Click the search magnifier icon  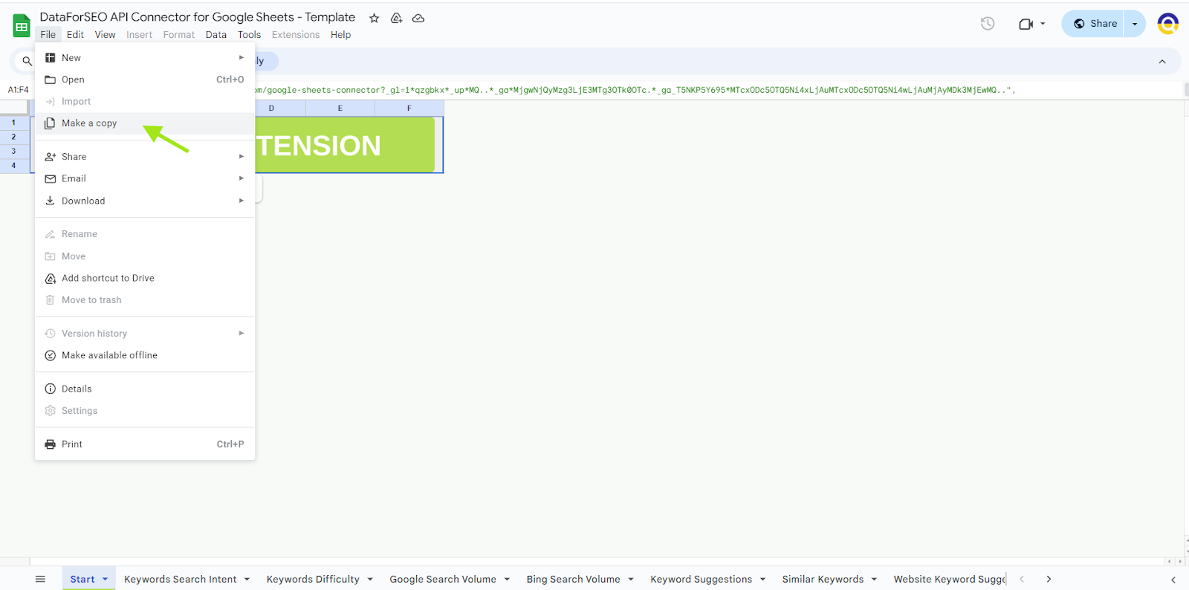pos(27,61)
